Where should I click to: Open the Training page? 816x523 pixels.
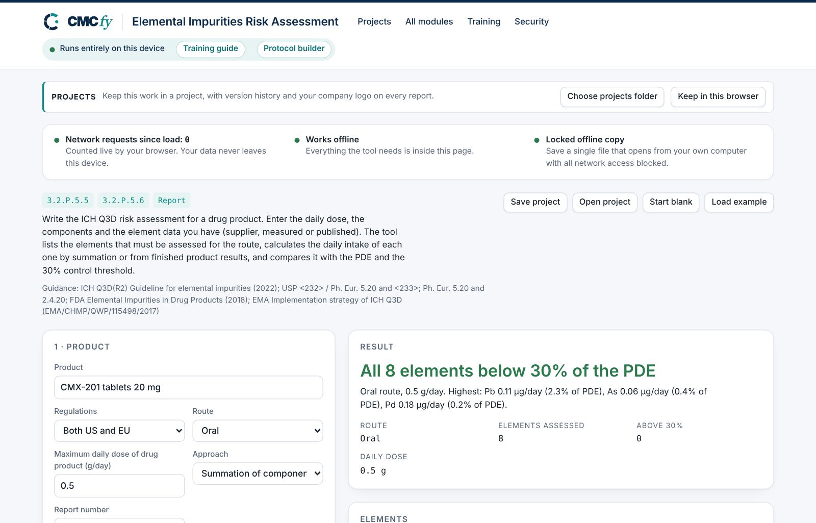coord(483,21)
